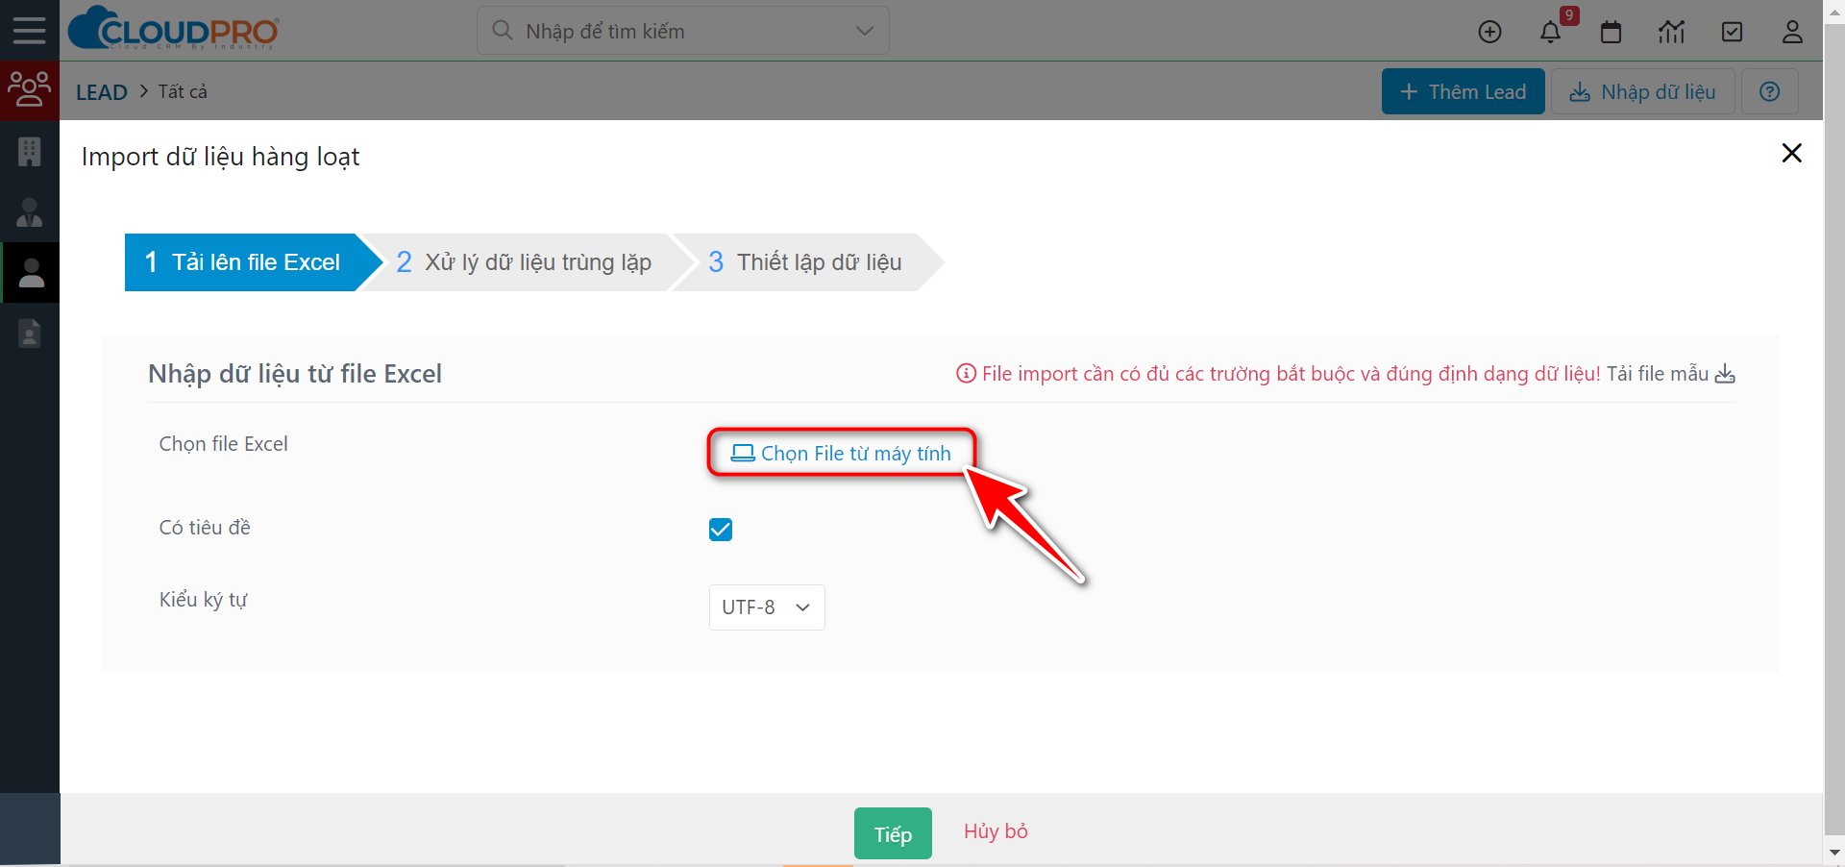1845x867 pixels.
Task: Open the calendar icon in header
Action: (x=1611, y=32)
